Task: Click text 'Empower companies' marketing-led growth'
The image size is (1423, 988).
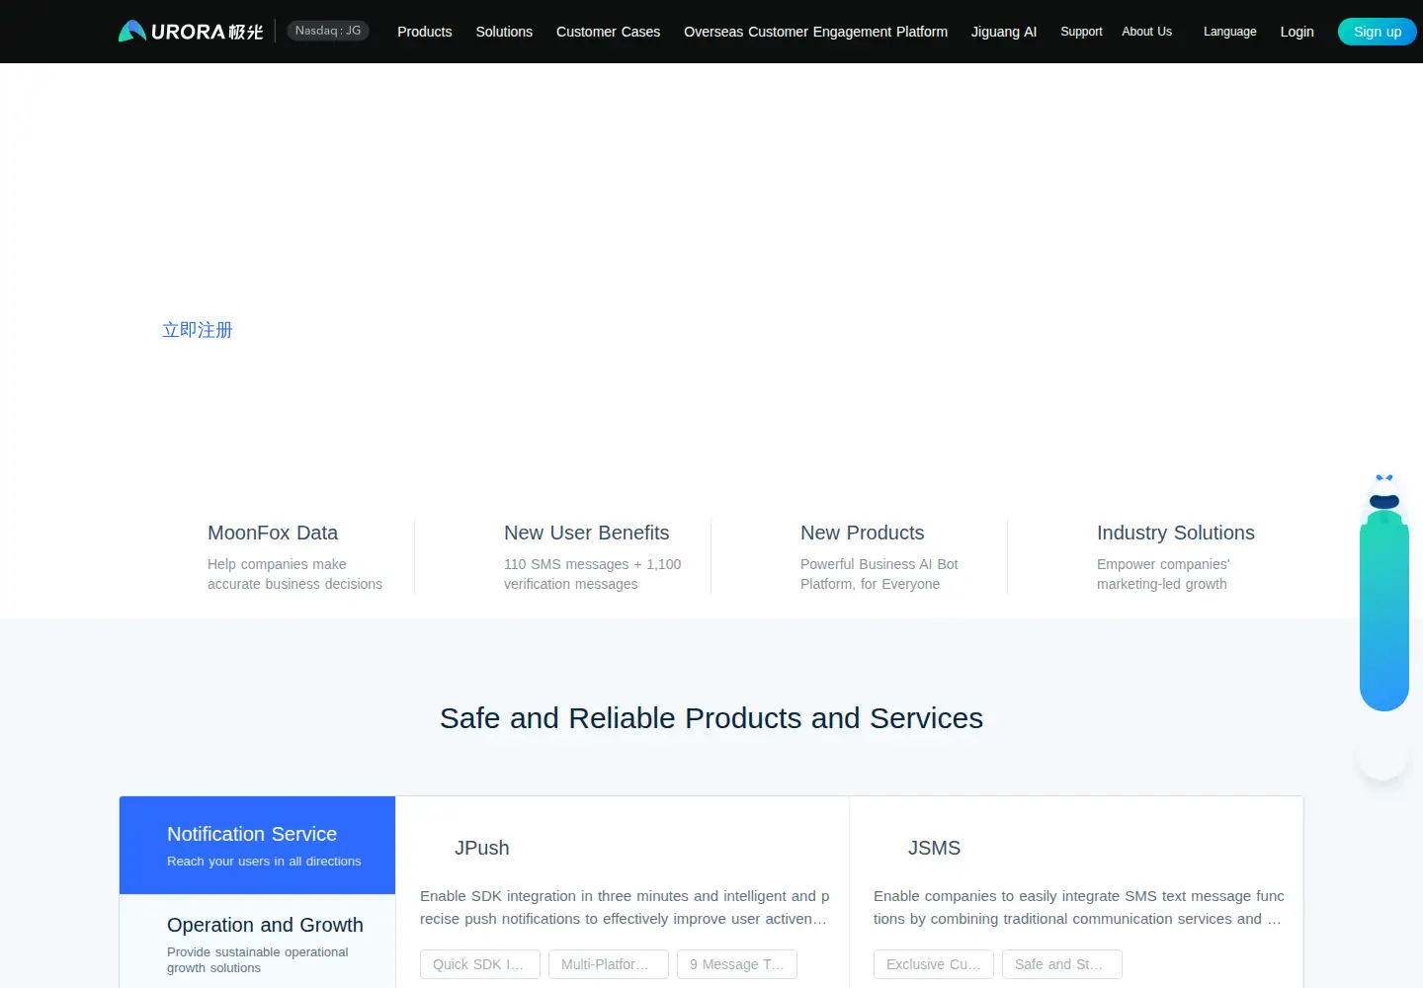Action: tap(1163, 574)
